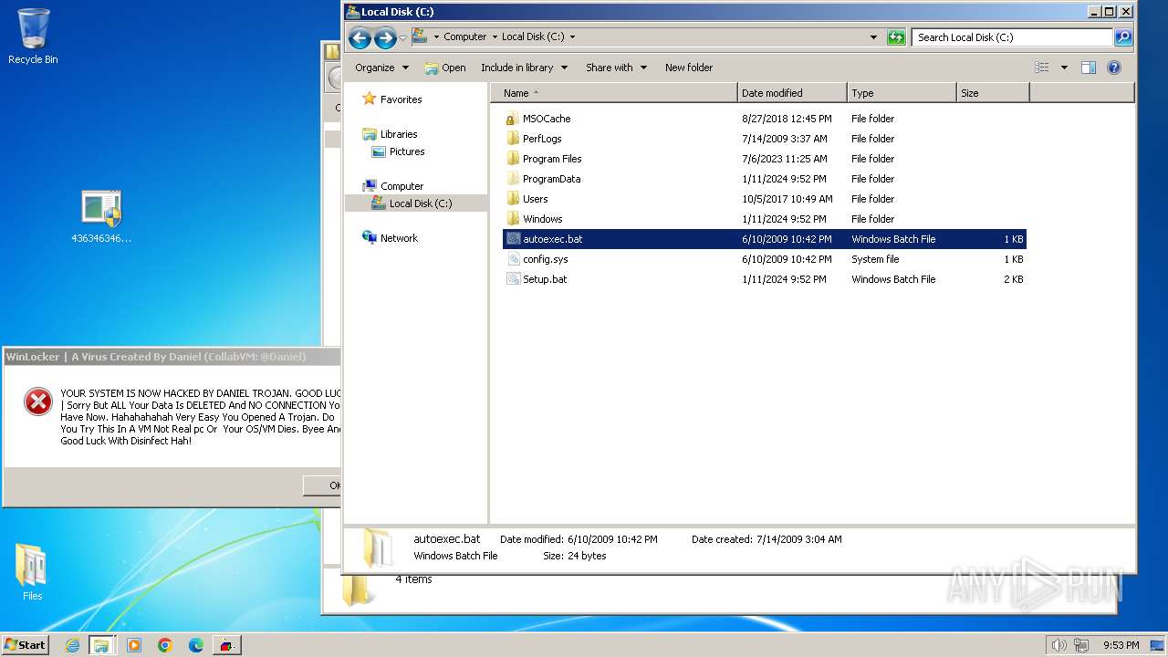Launch Google Chrome from taskbar
Image resolution: width=1168 pixels, height=657 pixels.
click(165, 645)
